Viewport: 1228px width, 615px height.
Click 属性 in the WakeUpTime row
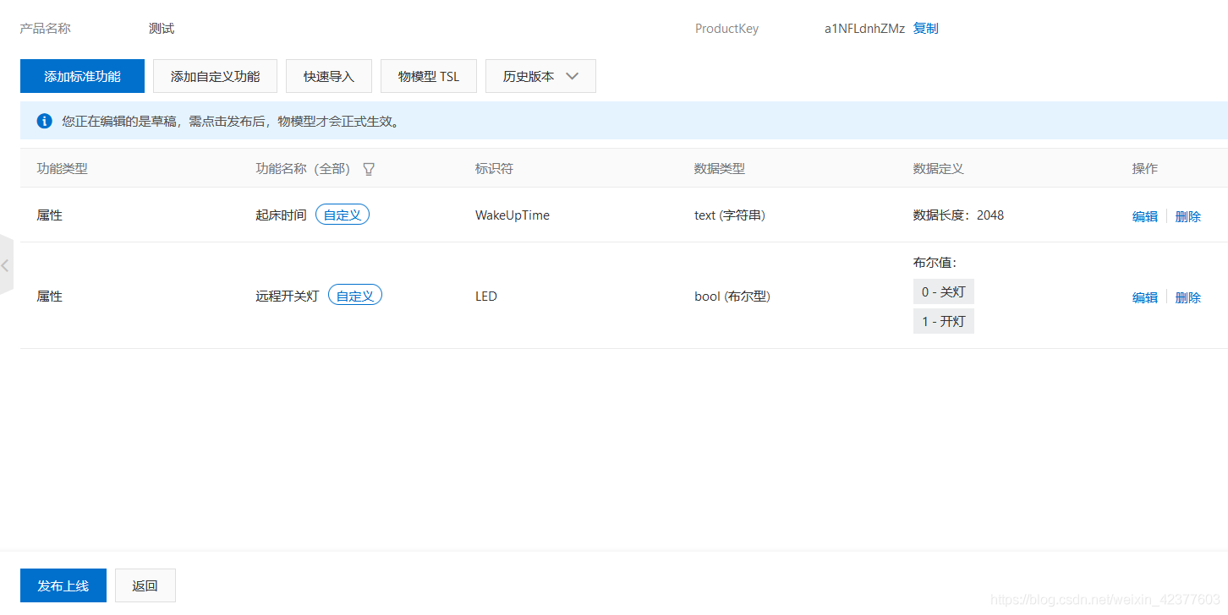(x=49, y=215)
